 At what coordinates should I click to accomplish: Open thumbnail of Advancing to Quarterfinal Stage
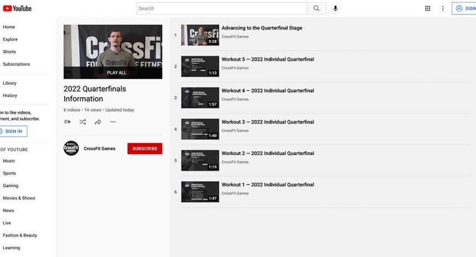[x=200, y=35]
